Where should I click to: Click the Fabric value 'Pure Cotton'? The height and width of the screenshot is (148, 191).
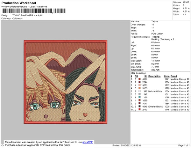point(157,34)
